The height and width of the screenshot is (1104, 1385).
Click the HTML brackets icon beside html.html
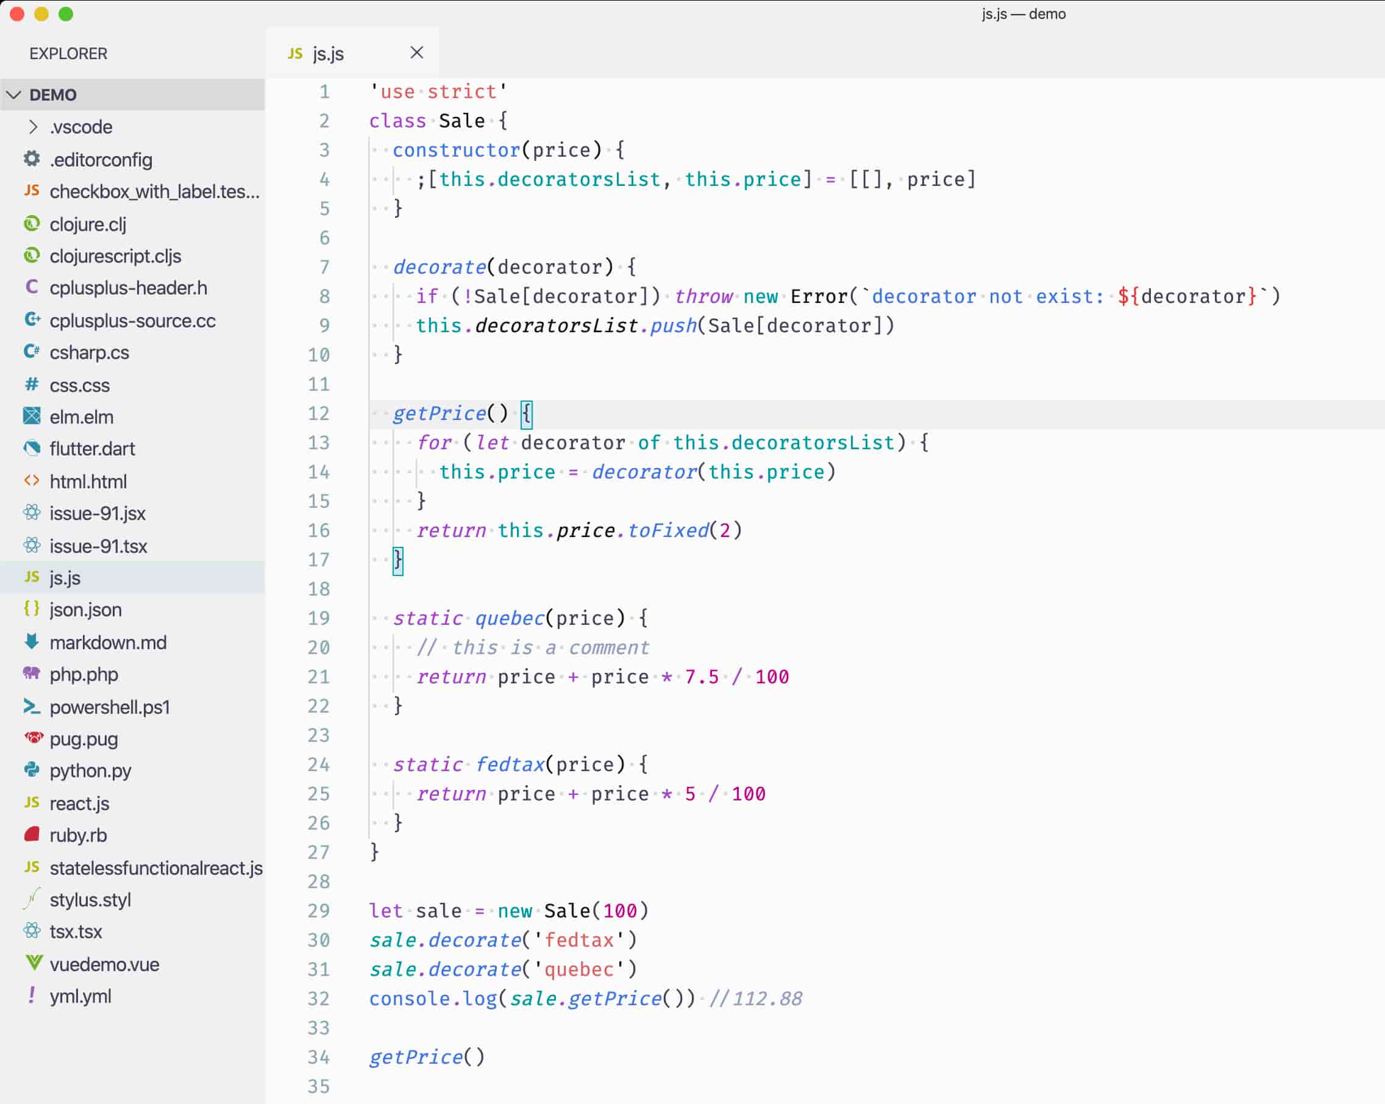click(x=32, y=480)
